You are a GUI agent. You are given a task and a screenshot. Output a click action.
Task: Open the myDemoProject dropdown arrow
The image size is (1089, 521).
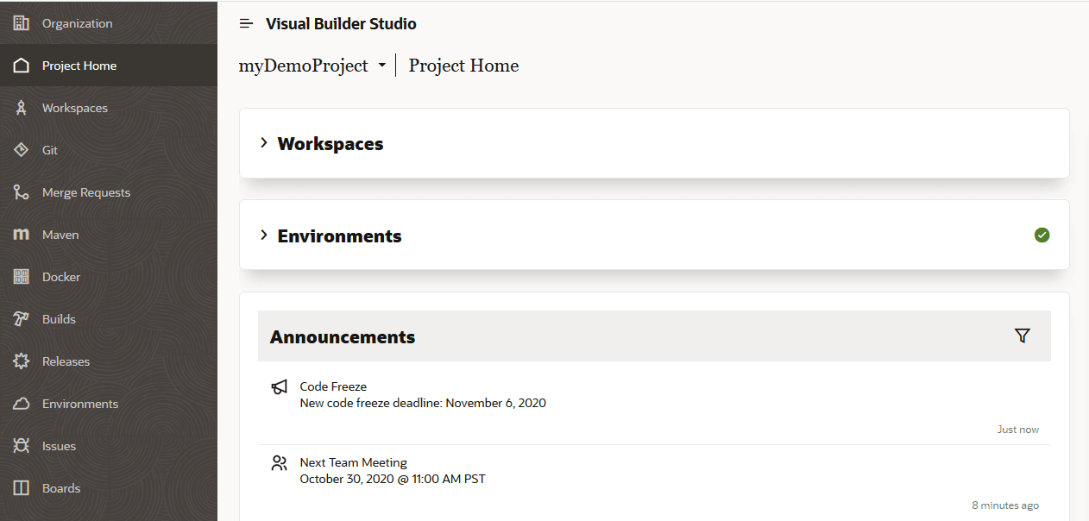click(381, 66)
